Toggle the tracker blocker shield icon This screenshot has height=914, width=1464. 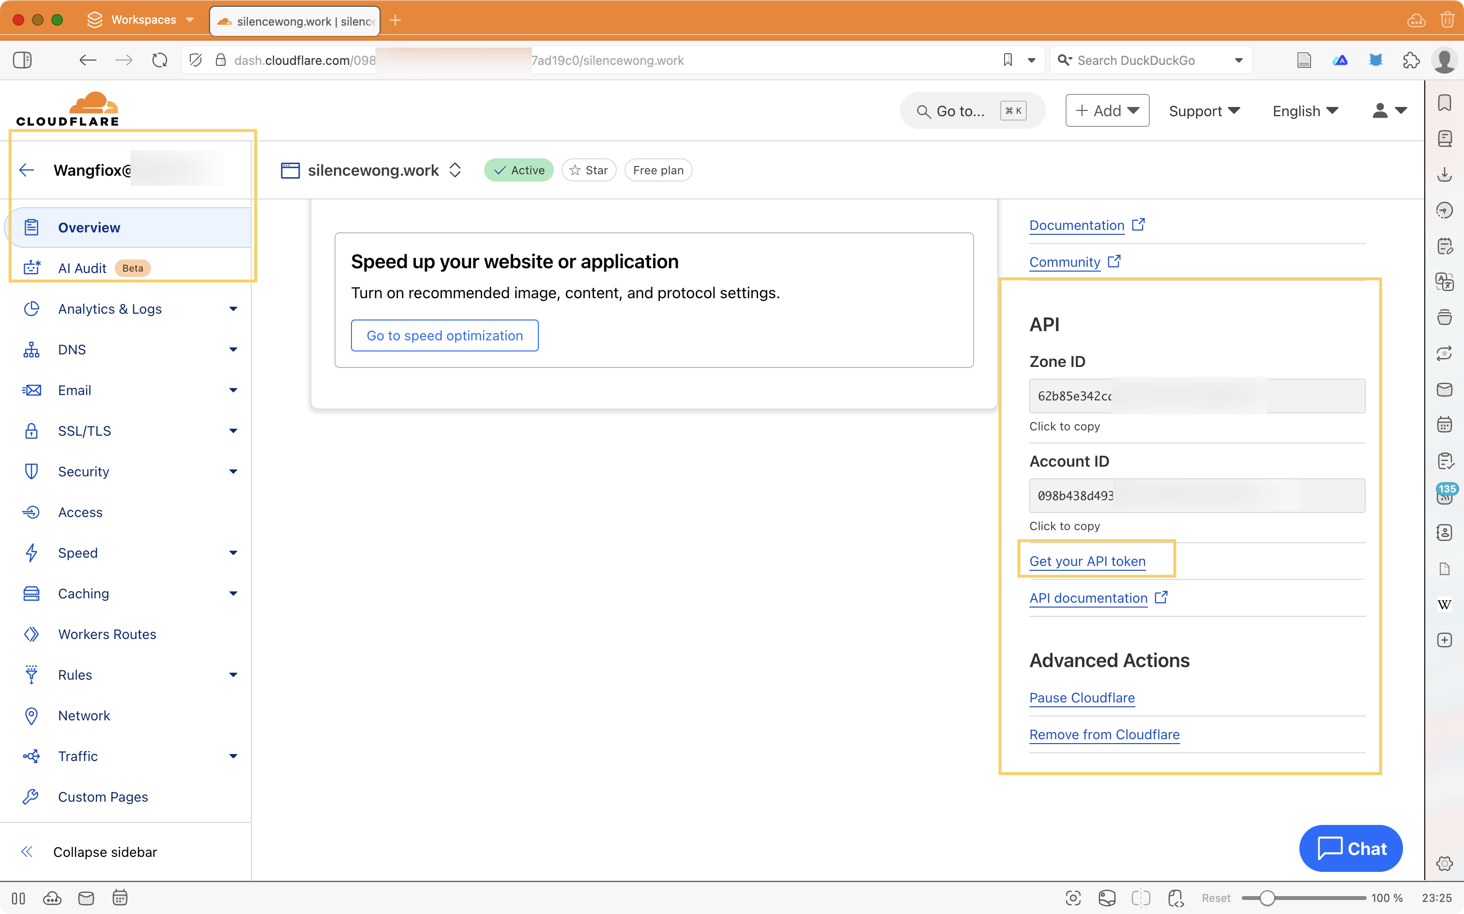pyautogui.click(x=195, y=60)
